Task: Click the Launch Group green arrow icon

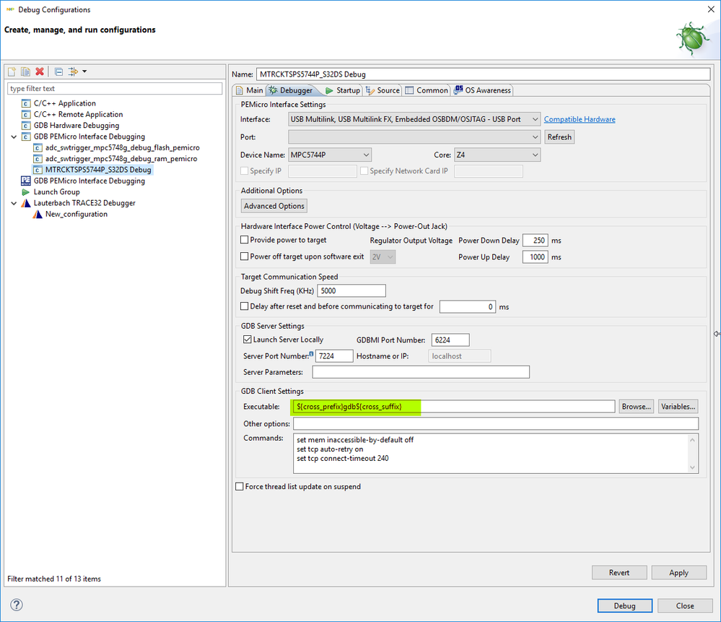Action: [26, 191]
